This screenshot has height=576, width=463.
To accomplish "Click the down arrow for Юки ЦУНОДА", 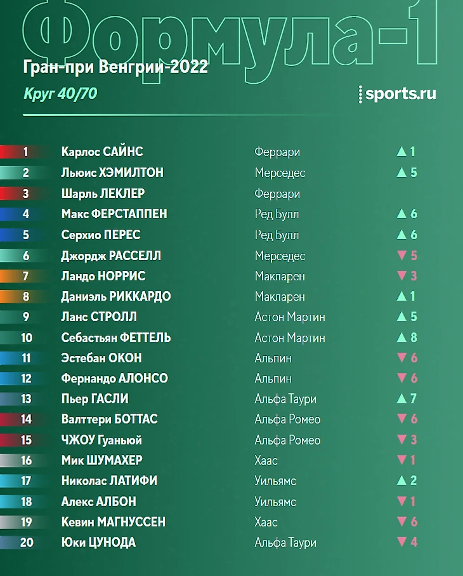I will tap(401, 542).
